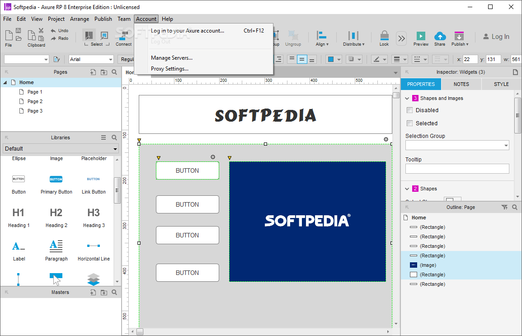
Task: Collapse the Shapes and Images section
Action: 407,98
